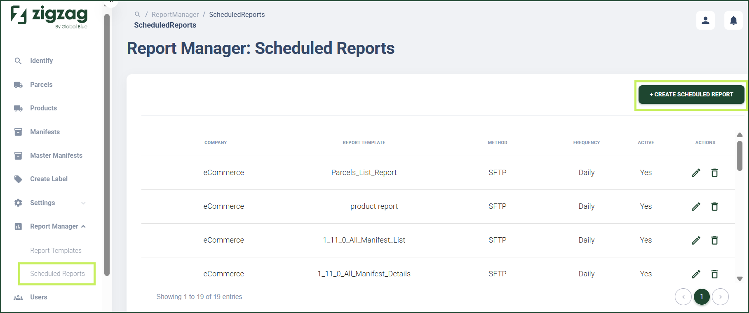This screenshot has height=313, width=749.
Task: Click the product report cell
Action: [x=374, y=206]
